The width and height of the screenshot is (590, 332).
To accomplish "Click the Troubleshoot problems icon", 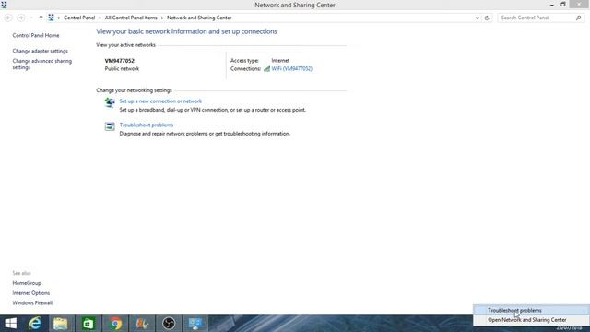I will point(110,126).
